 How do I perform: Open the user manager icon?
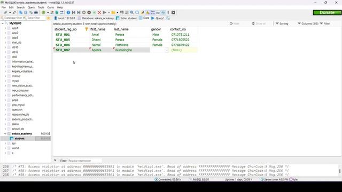coord(52,13)
